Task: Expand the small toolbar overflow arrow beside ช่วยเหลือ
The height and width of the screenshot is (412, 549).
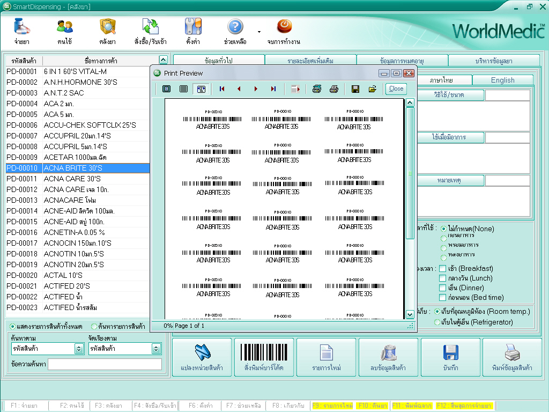Action: [x=259, y=32]
